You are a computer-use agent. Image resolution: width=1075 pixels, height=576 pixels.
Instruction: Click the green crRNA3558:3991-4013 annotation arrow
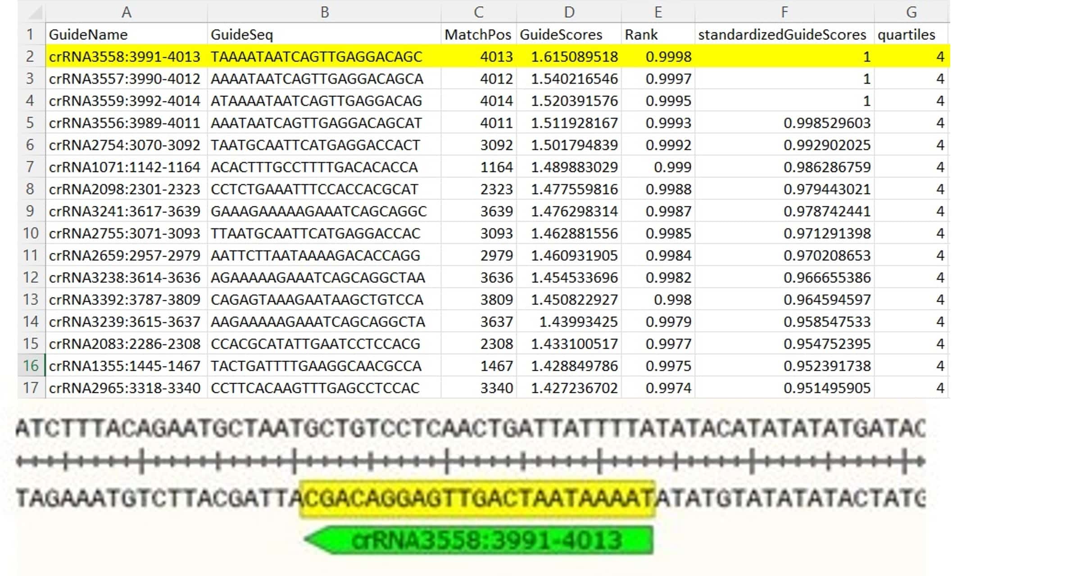tap(479, 540)
